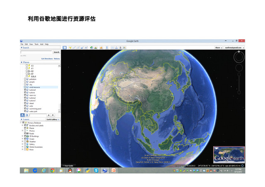Toggle the sunlight landscape icon

pyautogui.click(x=96, y=47)
